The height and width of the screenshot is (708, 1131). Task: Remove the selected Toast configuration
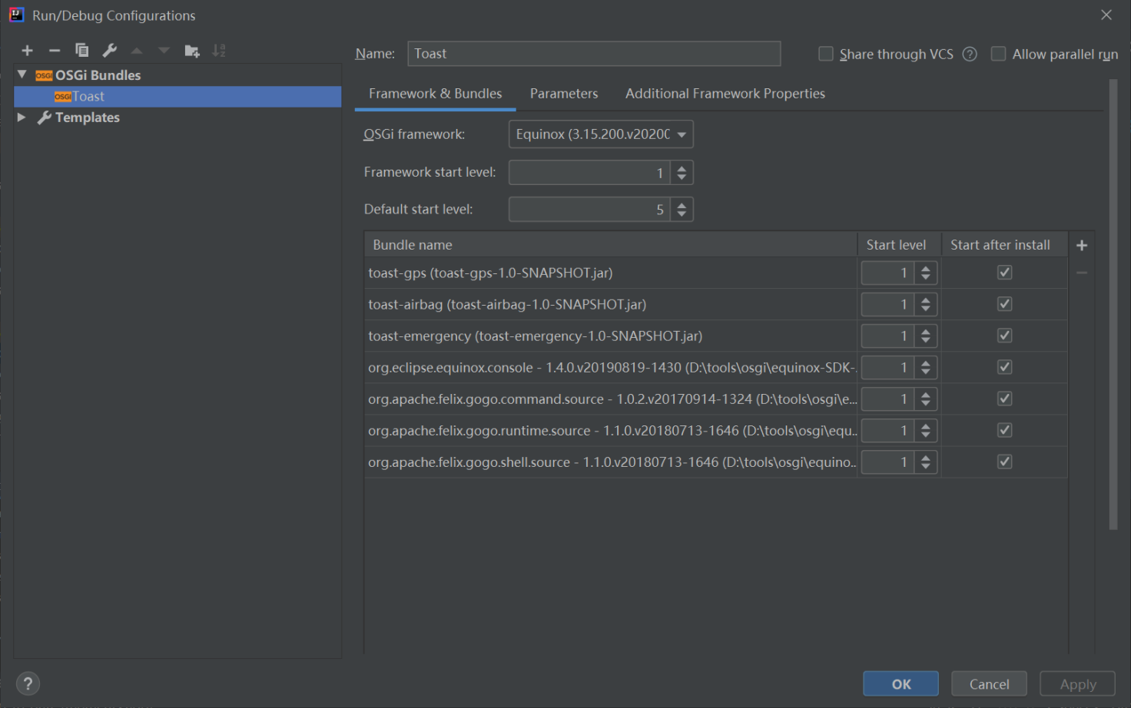[54, 50]
